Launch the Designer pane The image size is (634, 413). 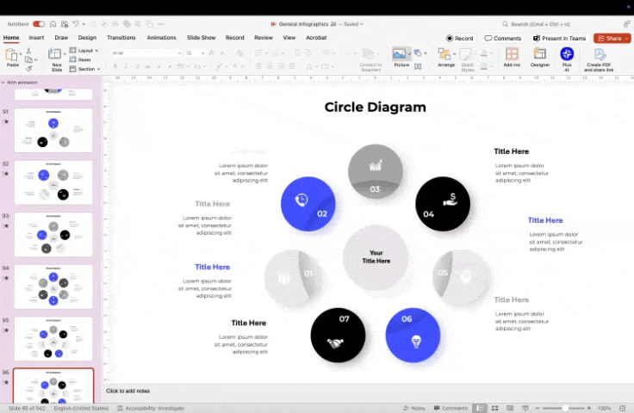click(x=539, y=56)
